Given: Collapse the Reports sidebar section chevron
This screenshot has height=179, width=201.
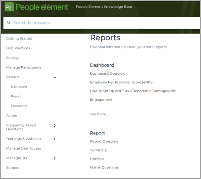Looking at the screenshot, I should [x=55, y=77].
